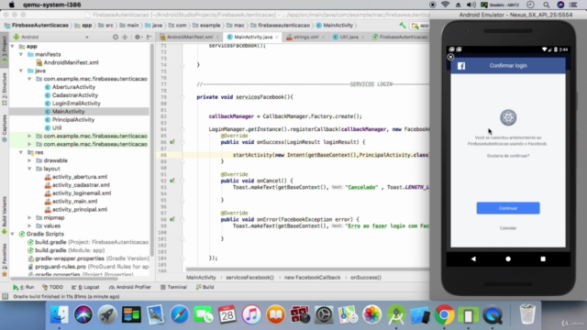
Task: Select PrincipalActivity in project tree
Action: pos(73,120)
